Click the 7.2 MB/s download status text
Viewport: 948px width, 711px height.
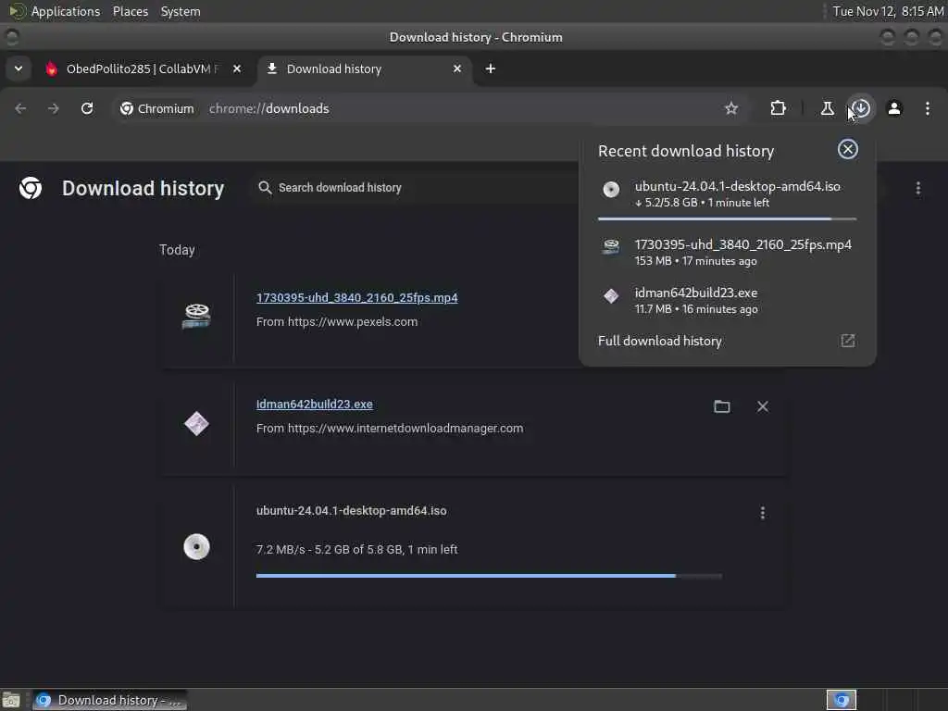356,550
